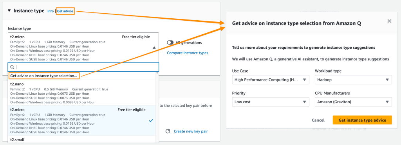Collapse the instance type dropdown arrow

click(x=154, y=48)
